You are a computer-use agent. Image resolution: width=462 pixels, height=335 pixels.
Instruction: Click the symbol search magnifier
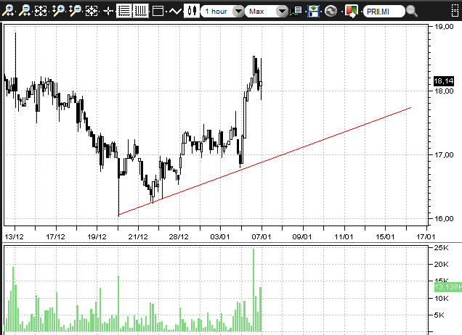[411, 11]
